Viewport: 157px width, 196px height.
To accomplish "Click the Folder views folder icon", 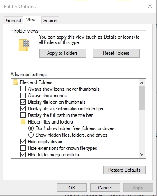I will click(x=24, y=45).
